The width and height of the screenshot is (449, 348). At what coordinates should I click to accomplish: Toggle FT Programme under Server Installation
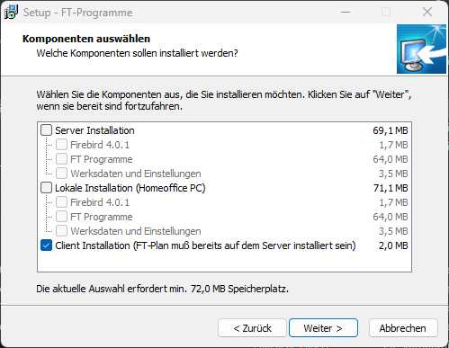[61, 159]
